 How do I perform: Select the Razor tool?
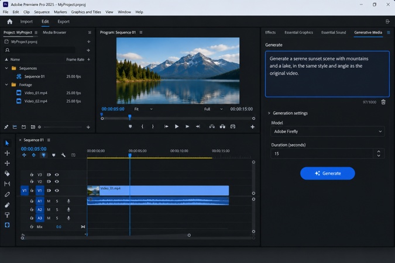pos(7,174)
